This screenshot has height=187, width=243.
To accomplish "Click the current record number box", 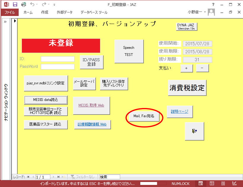I will [x=43, y=177].
